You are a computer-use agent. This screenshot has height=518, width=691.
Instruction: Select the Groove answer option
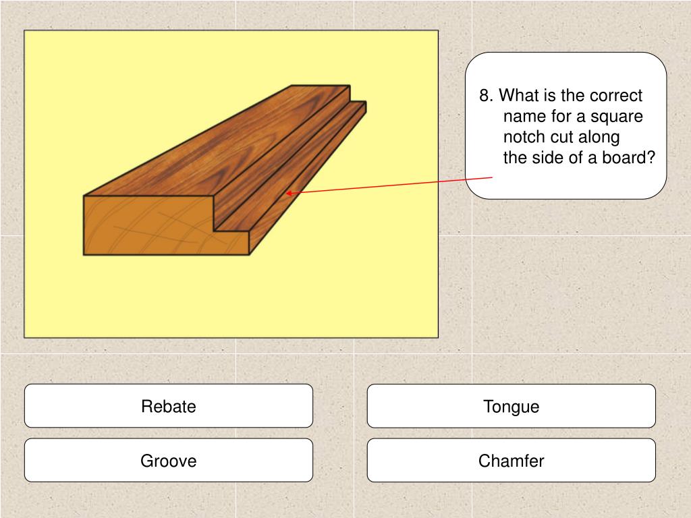(x=168, y=460)
